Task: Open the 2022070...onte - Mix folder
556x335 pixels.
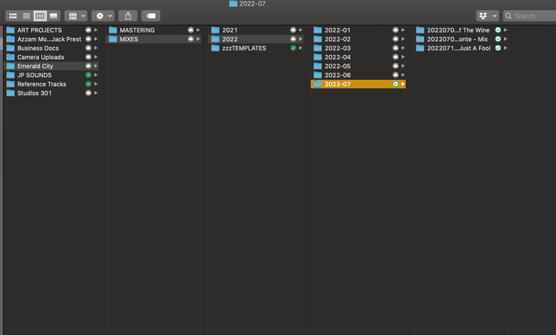Action: point(461,39)
